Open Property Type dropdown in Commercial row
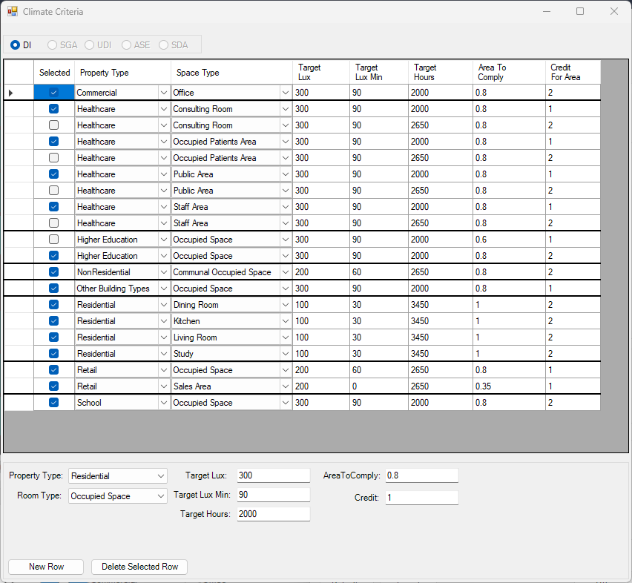This screenshot has width=632, height=583. (163, 93)
